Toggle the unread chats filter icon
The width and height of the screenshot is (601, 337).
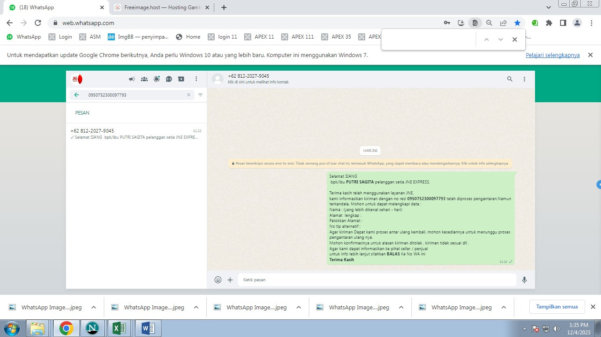[x=201, y=95]
